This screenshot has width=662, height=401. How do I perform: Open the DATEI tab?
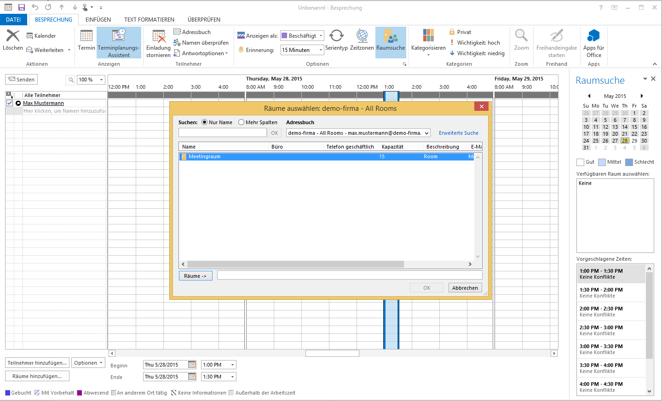(x=13, y=20)
